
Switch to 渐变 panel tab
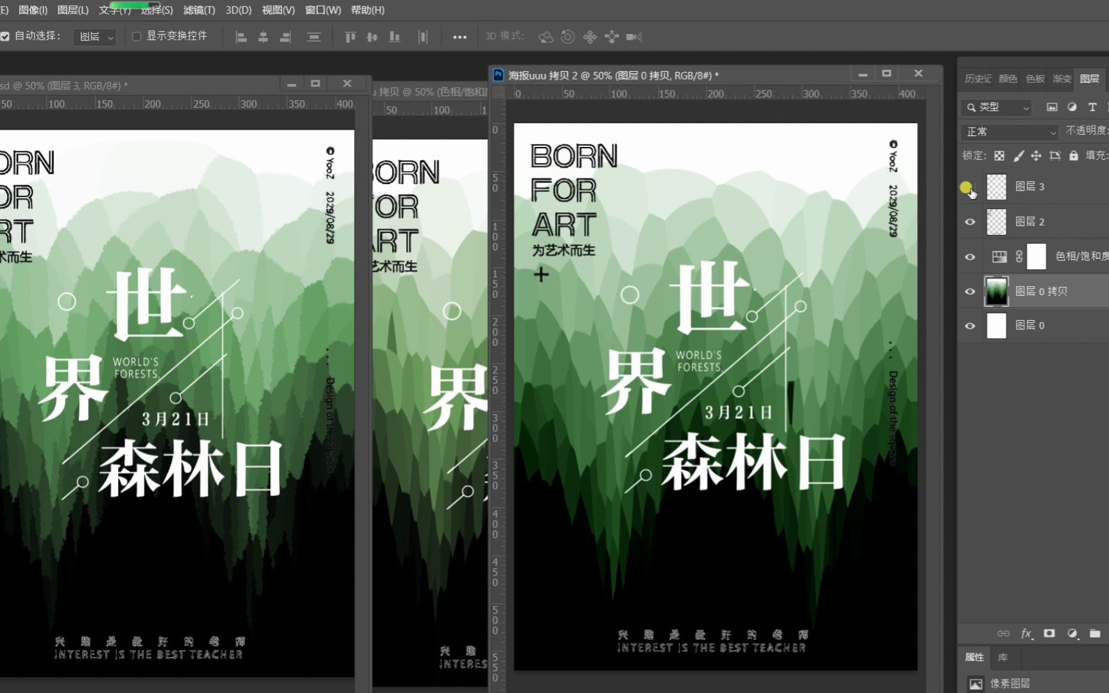coord(1062,78)
